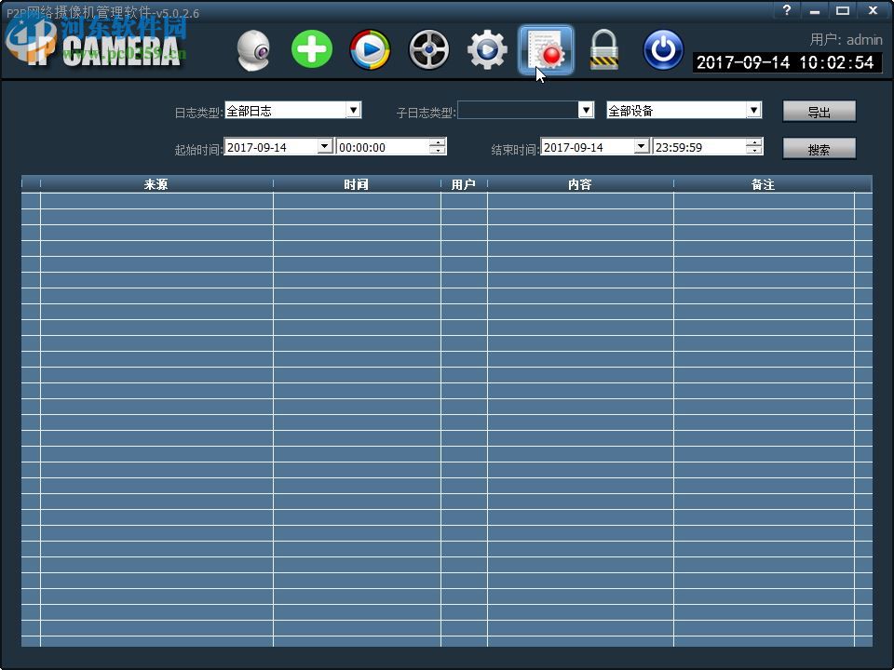The width and height of the screenshot is (894, 670).
Task: Open the 全部设备 device dropdown
Action: coord(753,110)
